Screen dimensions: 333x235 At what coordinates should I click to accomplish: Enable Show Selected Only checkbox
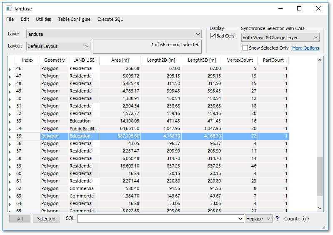point(245,48)
